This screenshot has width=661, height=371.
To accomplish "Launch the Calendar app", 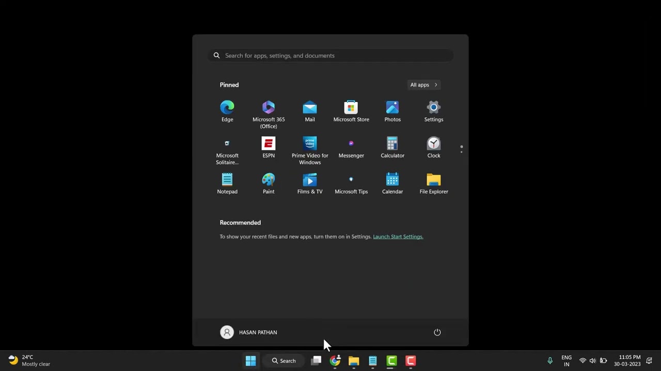I will pyautogui.click(x=392, y=184).
